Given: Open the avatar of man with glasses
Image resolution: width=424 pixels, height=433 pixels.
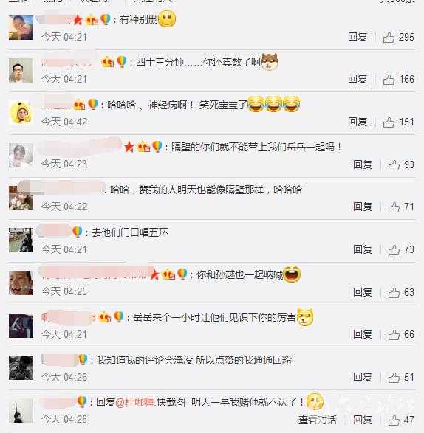Looking at the screenshot, I should 21,70.
